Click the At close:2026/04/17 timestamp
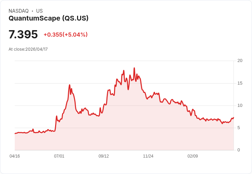The width and height of the screenshot is (252, 174). point(28,49)
